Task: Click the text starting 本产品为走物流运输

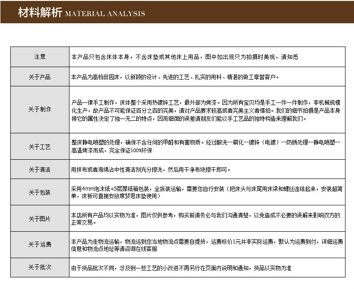Action: (207, 245)
